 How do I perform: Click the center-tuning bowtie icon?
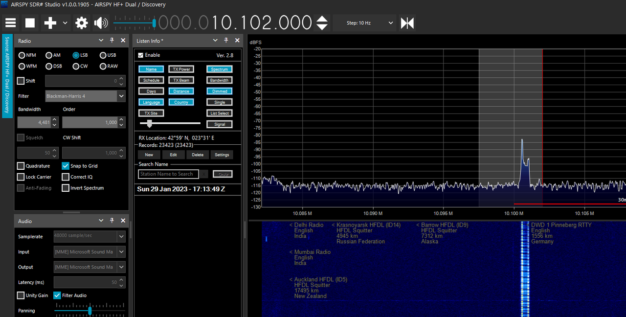(407, 23)
